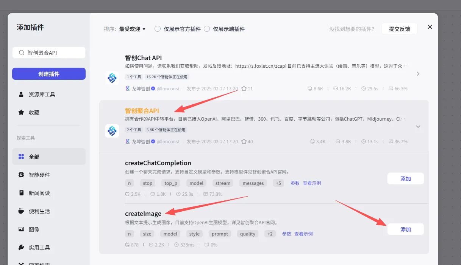Viewport: 461px width, 265px height.
Task: Click the 便利生活 coffee cup icon
Action: pyautogui.click(x=21, y=211)
